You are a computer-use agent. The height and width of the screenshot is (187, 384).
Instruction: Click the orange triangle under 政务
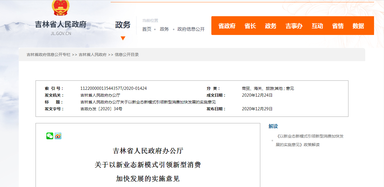tap(123, 38)
